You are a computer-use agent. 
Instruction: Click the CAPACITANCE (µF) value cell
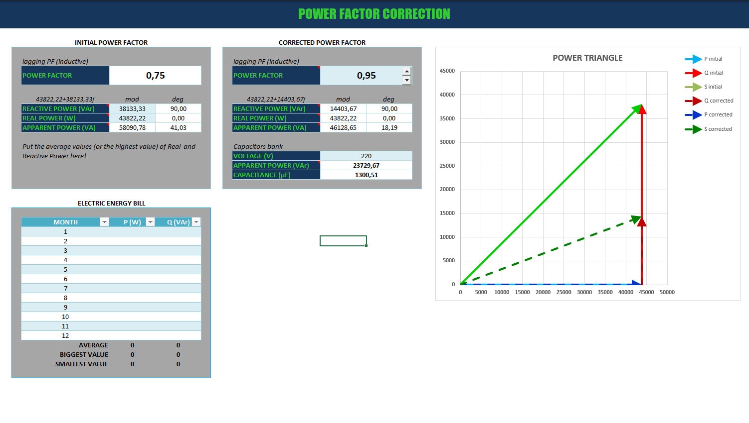click(367, 175)
